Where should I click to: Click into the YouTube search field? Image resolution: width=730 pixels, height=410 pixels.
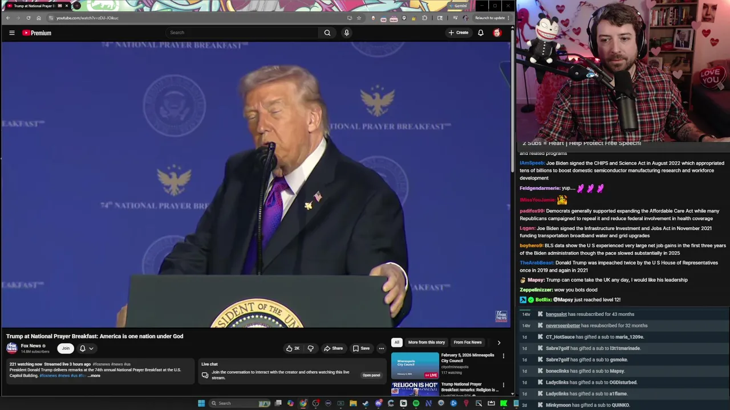coord(242,32)
